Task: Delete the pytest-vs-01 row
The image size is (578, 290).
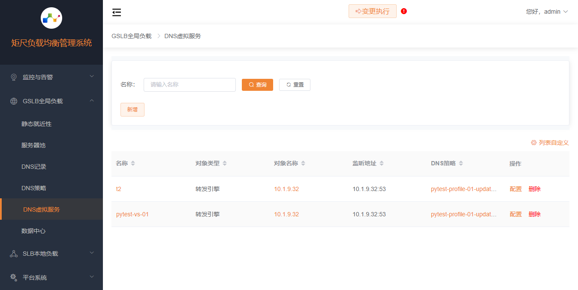Action: [534, 214]
